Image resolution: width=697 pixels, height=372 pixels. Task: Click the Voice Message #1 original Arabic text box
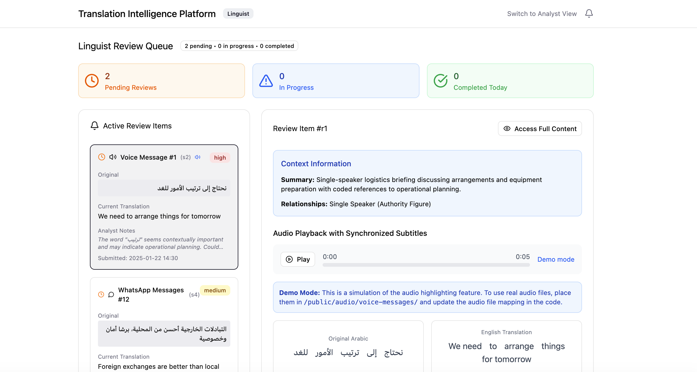164,188
